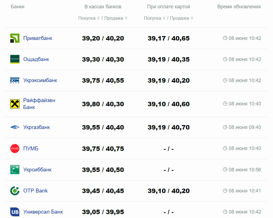Click the Ощадбанк logo icon
The image size is (273, 218).
tap(15, 59)
